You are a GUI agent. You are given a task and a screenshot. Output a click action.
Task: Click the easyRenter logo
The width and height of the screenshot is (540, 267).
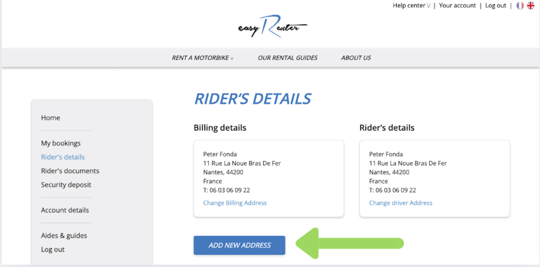(x=273, y=27)
